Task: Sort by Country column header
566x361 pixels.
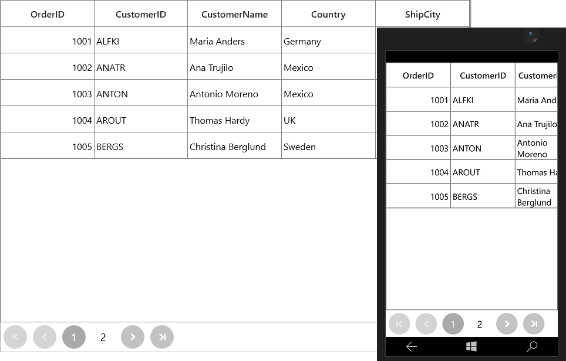Action: [x=328, y=14]
